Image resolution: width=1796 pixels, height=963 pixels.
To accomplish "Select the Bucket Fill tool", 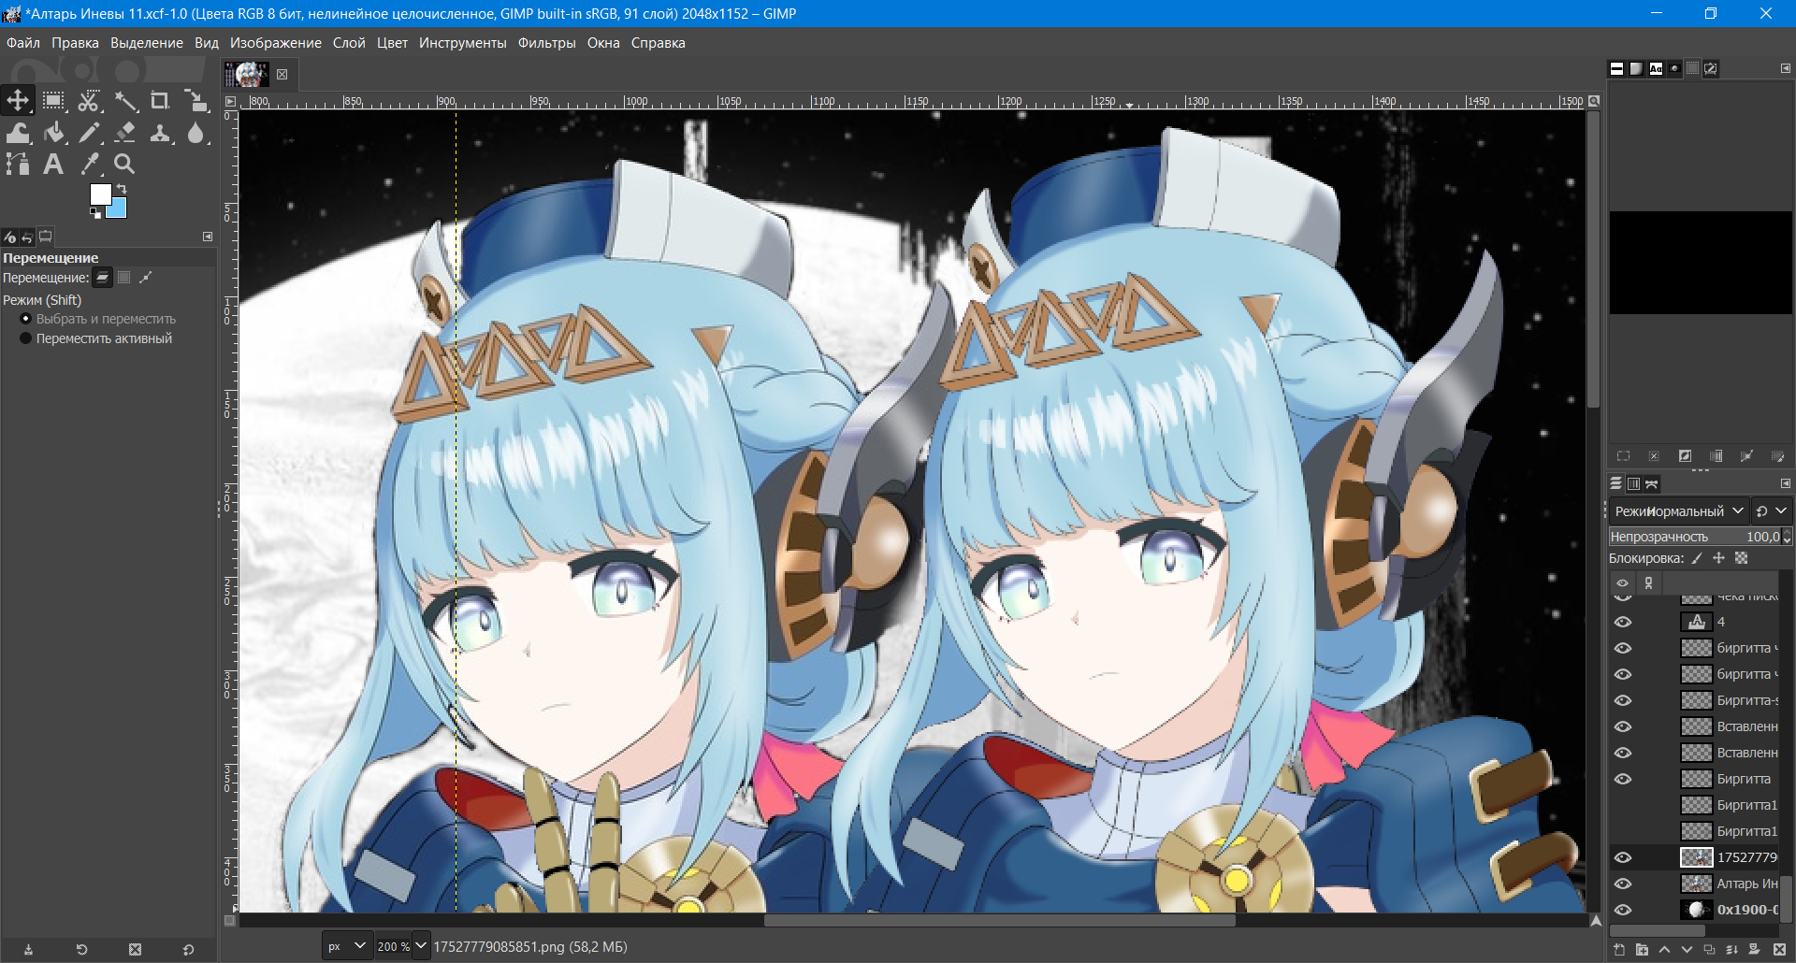I will tap(53, 133).
